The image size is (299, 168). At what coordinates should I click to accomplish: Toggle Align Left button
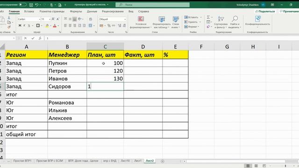click(x=65, y=26)
